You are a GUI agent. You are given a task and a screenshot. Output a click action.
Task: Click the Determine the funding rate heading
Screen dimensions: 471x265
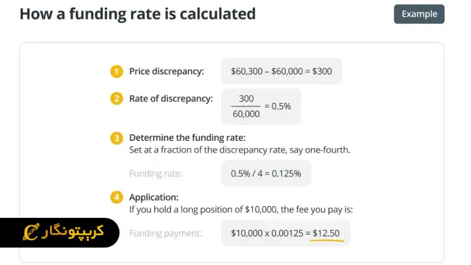[187, 138]
